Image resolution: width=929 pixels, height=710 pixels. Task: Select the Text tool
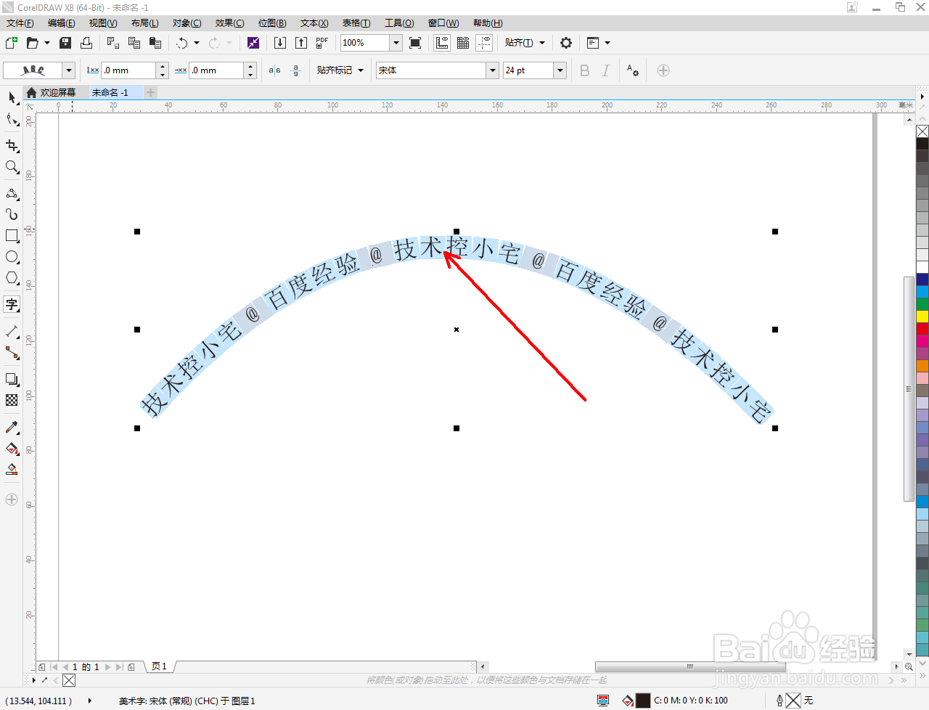(x=12, y=304)
